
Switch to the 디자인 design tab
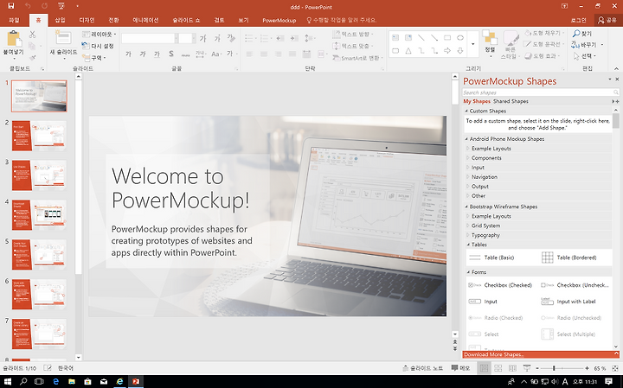[x=87, y=20]
